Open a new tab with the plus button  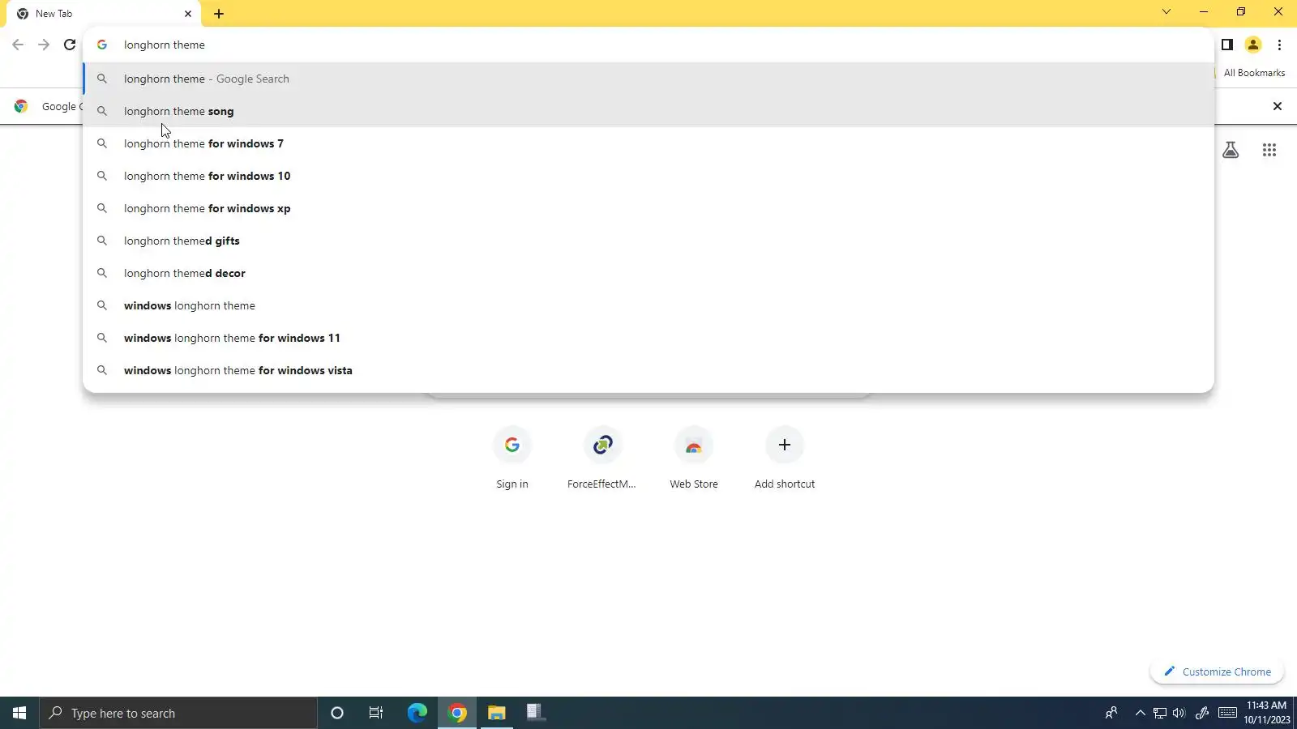click(219, 14)
